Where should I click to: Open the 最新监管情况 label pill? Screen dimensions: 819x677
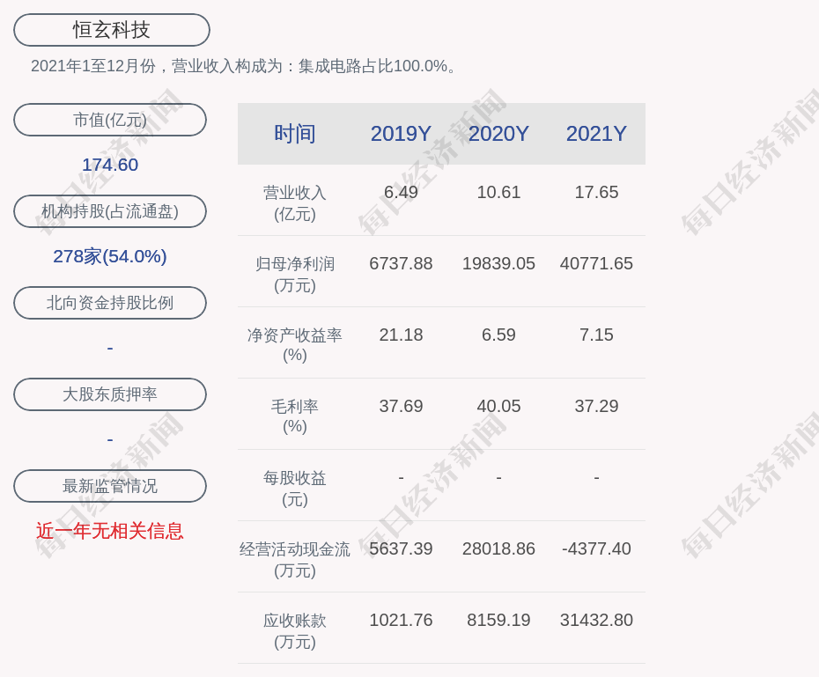(110, 486)
